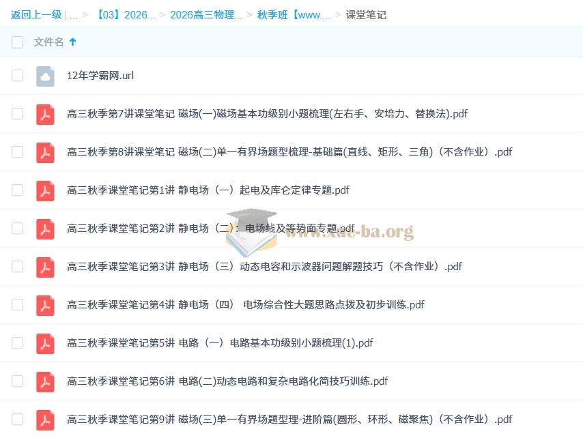The image size is (583, 438).
Task: Click 返回上一级 to go back
Action: (36, 14)
